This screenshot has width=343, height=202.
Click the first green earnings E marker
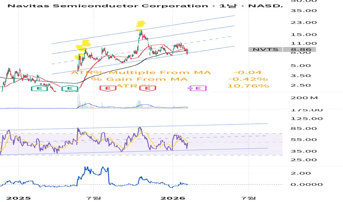click(x=39, y=88)
